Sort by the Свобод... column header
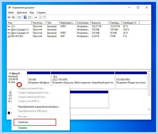The image size is (158, 134). pyautogui.click(x=115, y=23)
